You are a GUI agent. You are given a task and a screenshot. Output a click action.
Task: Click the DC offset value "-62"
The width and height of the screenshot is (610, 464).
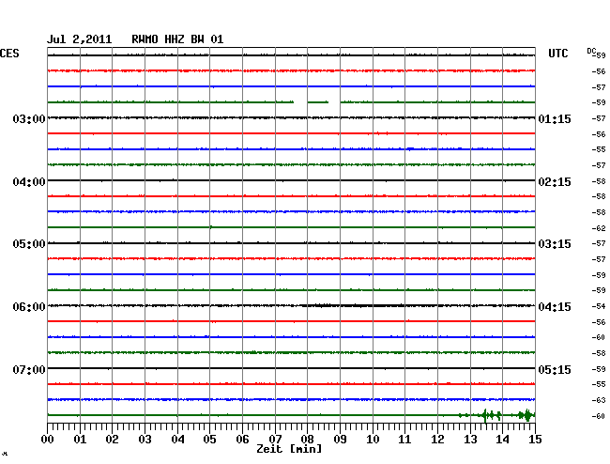tap(599, 228)
